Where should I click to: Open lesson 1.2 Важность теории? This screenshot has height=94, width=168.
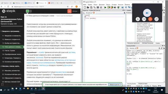tap(12, 39)
